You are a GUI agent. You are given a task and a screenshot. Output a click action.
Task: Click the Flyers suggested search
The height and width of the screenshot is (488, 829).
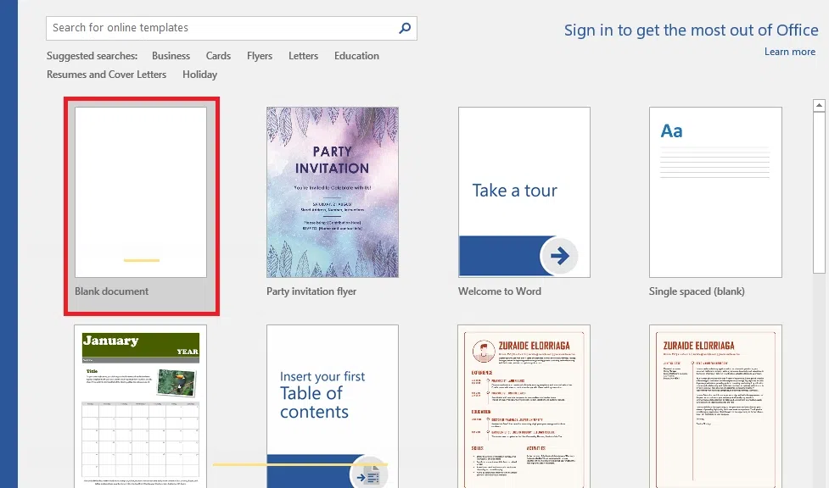pos(260,56)
